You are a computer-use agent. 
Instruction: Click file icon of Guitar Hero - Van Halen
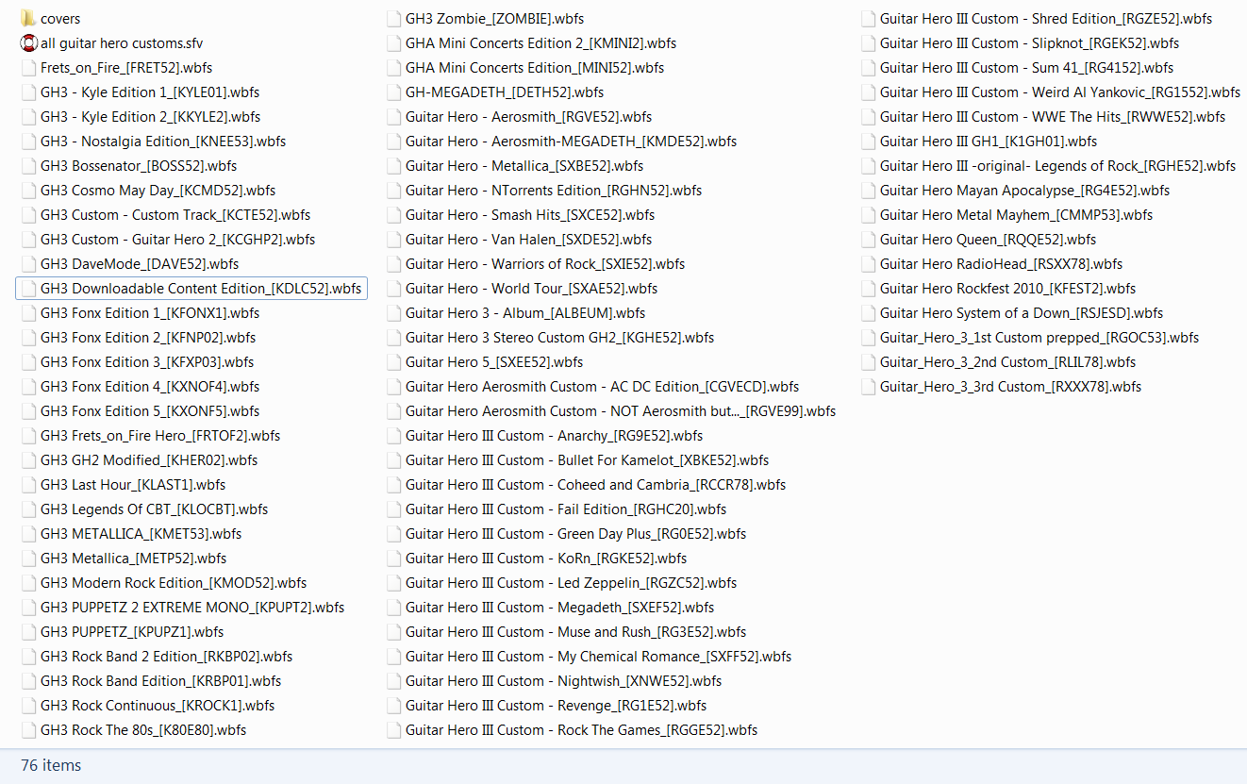pos(393,240)
